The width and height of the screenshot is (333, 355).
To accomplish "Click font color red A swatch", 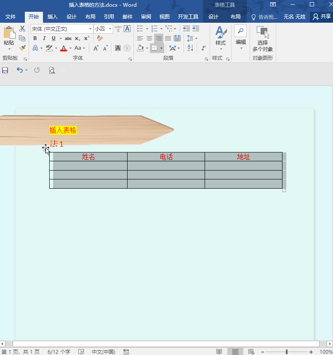I will [x=64, y=48].
